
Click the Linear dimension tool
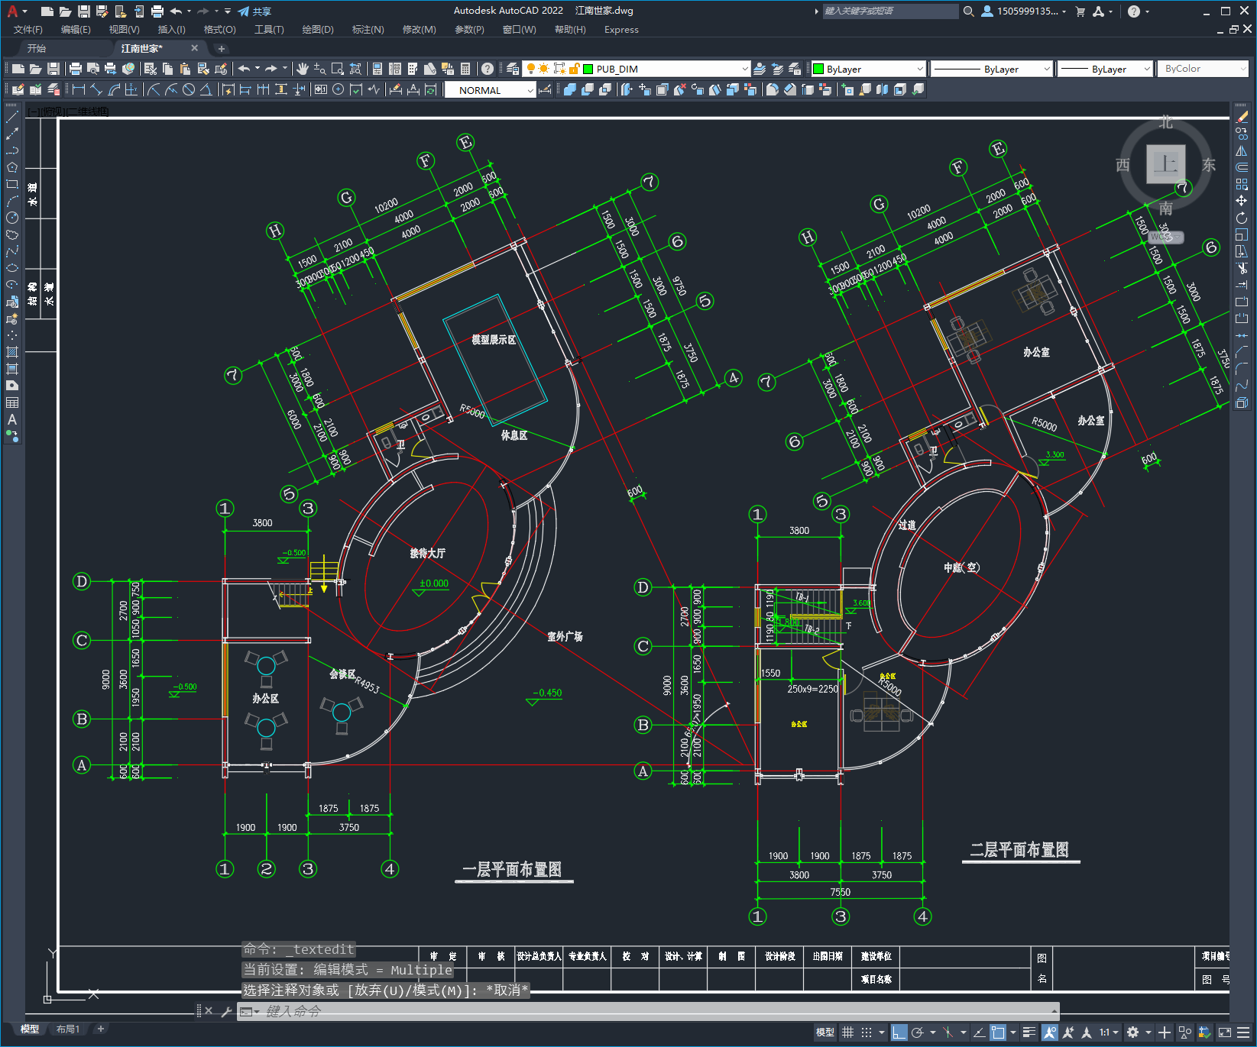coord(79,90)
